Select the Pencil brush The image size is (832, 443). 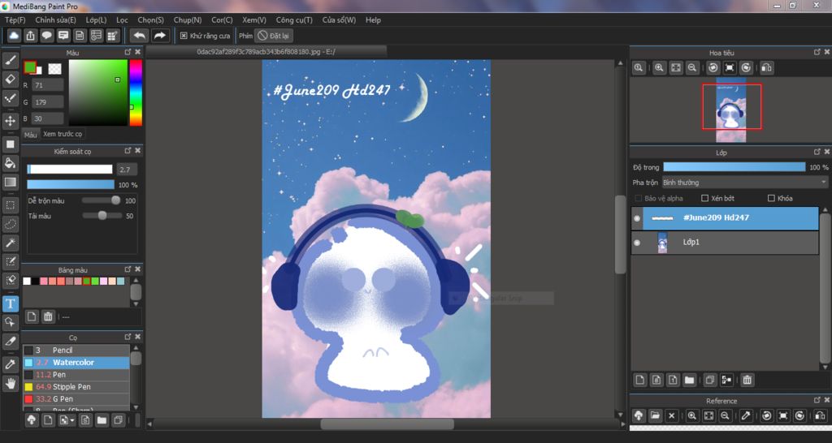tap(76, 351)
